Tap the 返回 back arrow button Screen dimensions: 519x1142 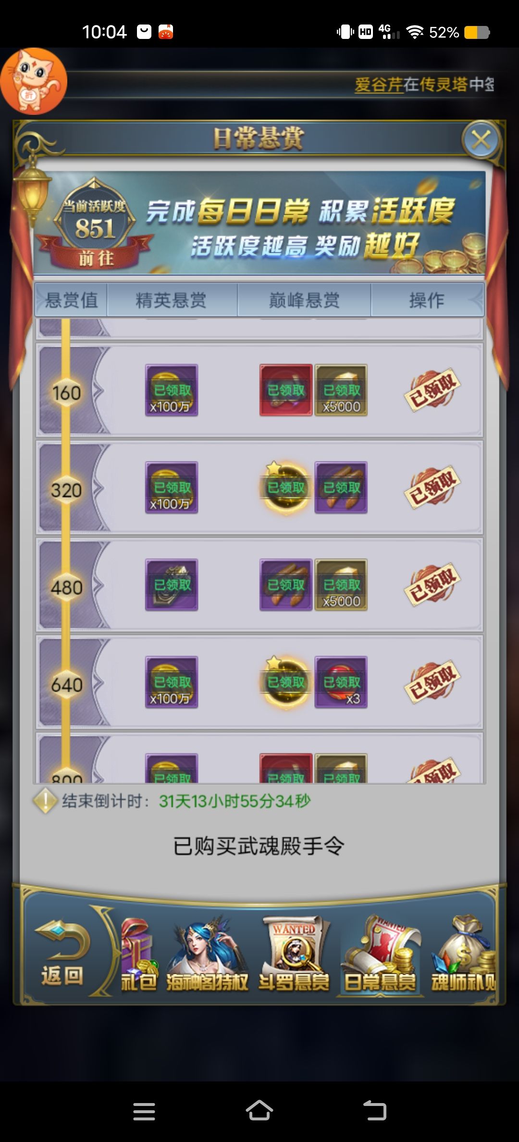coord(62,954)
